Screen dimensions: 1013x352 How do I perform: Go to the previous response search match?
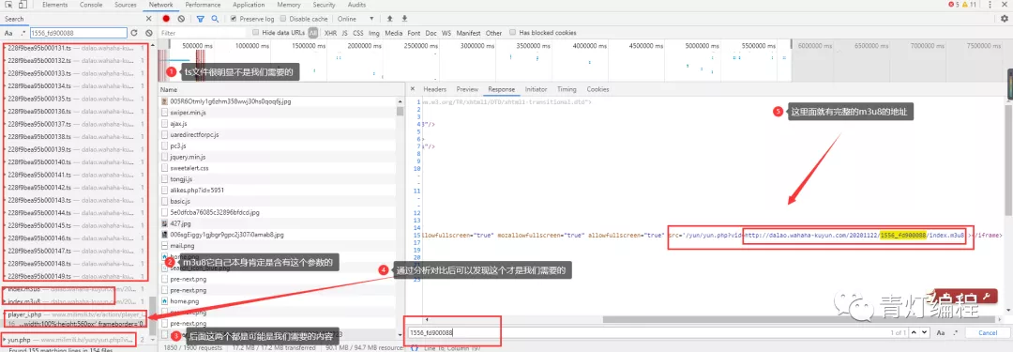click(x=915, y=332)
